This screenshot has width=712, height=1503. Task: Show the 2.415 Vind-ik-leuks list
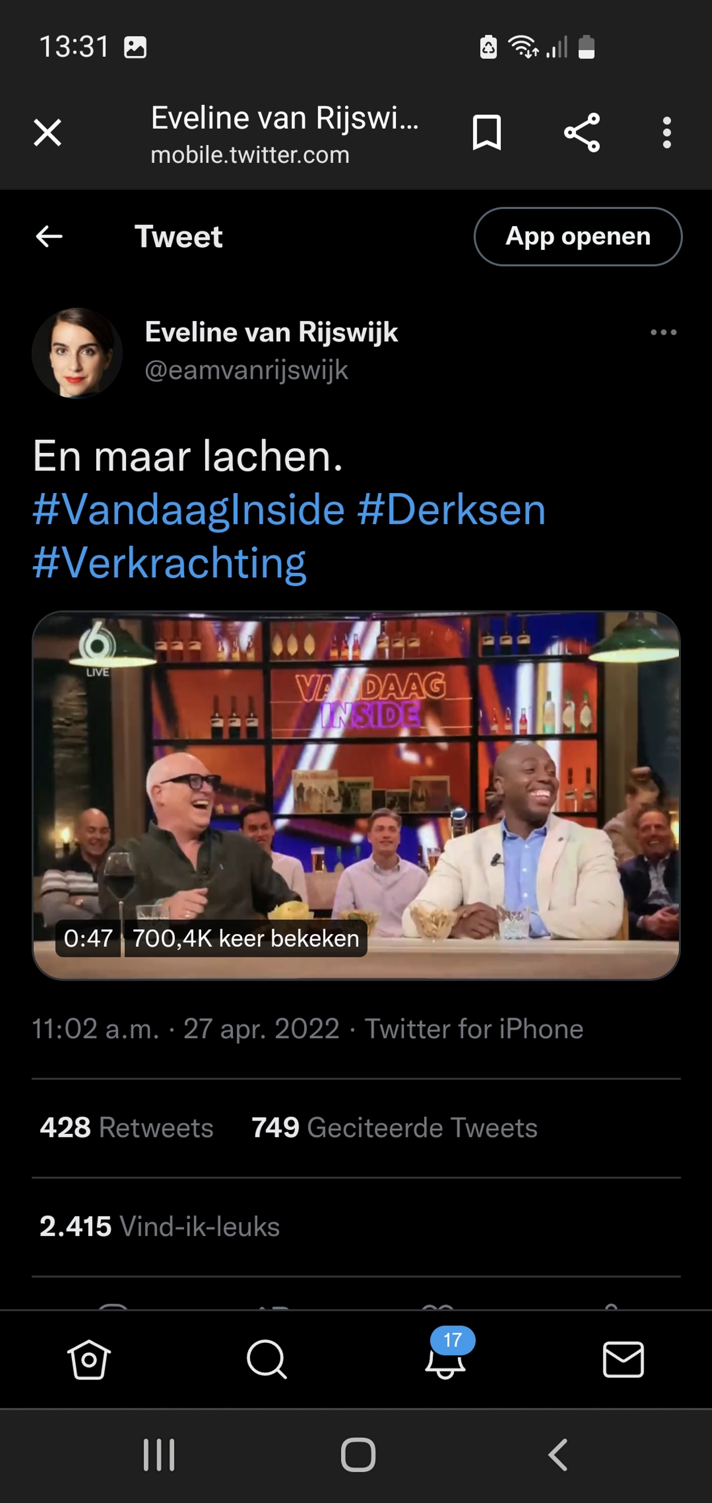tap(159, 1226)
